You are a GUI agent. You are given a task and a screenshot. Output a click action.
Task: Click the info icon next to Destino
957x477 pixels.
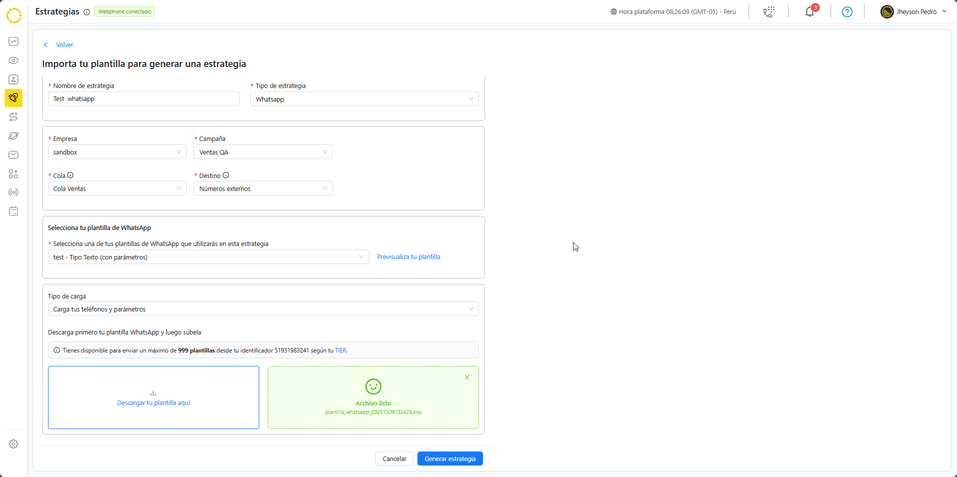pyautogui.click(x=226, y=175)
